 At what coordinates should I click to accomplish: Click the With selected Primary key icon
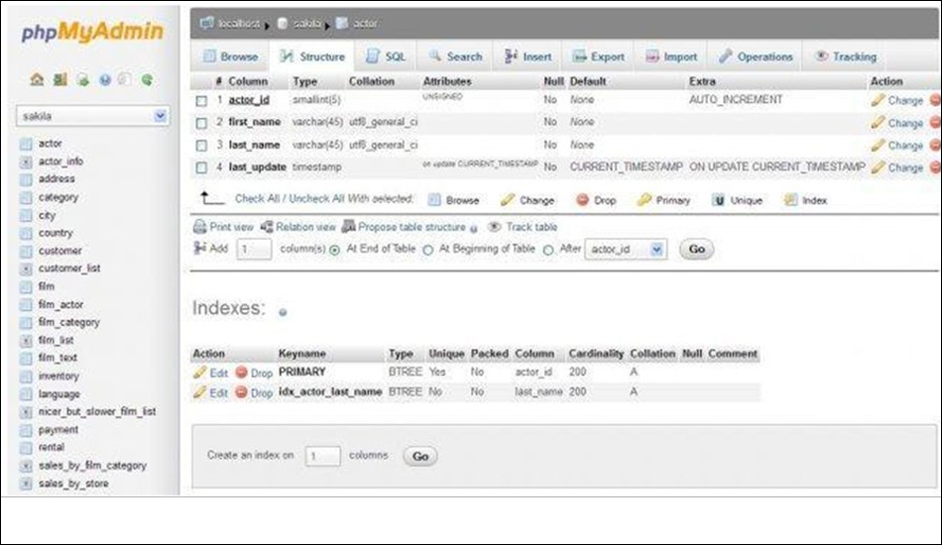pos(644,199)
